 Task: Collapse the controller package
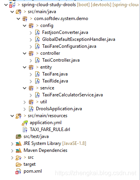(x=25, y=53)
